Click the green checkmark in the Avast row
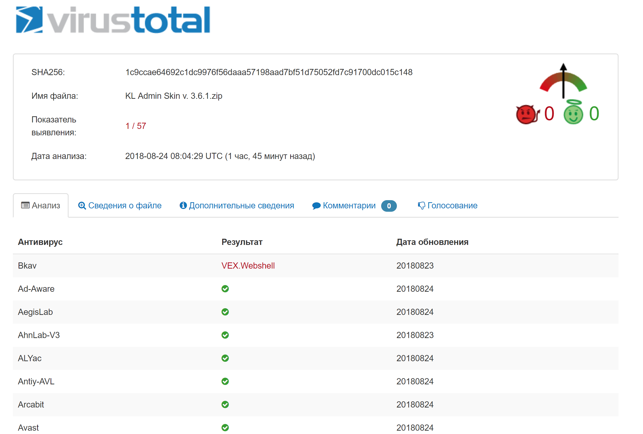 pos(225,428)
